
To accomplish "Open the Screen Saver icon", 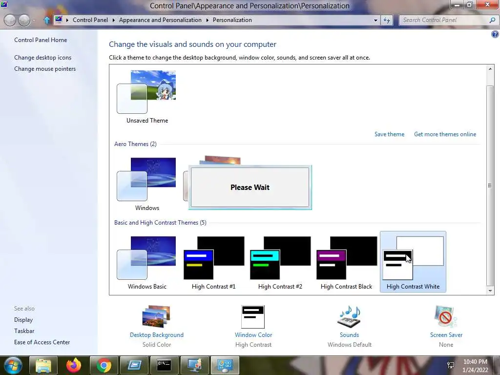I will (x=445, y=316).
